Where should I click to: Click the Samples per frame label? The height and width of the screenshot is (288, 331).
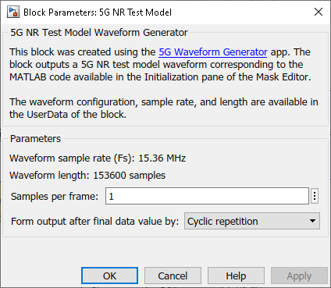55,196
